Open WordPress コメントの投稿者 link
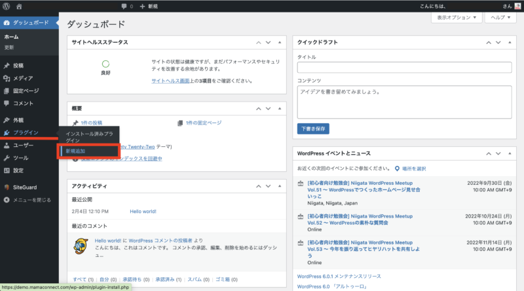 pos(160,241)
